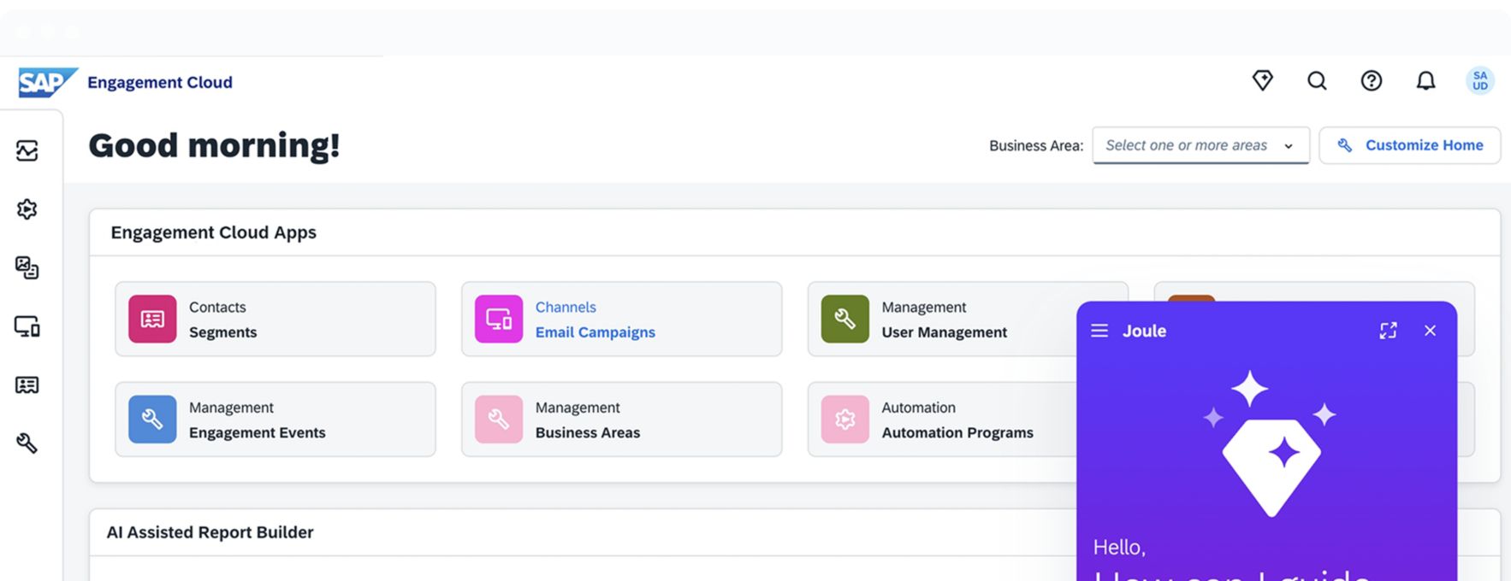
Task: Open the Joule panel hamburger menu
Action: tap(1099, 331)
